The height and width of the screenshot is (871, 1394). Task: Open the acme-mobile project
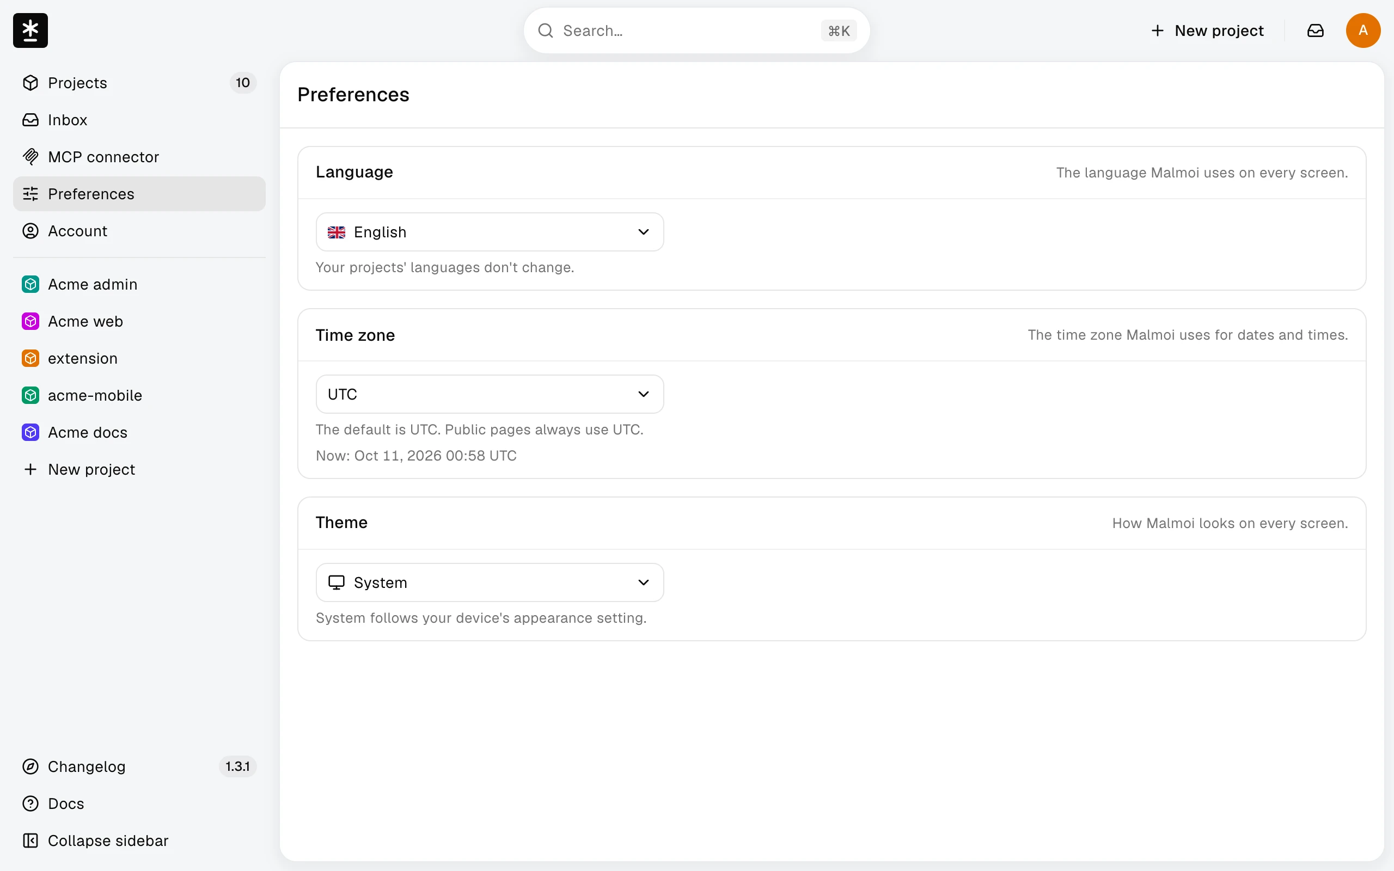click(x=139, y=395)
